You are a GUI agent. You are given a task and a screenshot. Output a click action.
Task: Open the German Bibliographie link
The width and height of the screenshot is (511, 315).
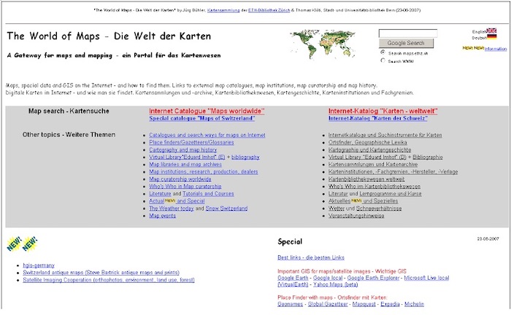tap(428, 157)
